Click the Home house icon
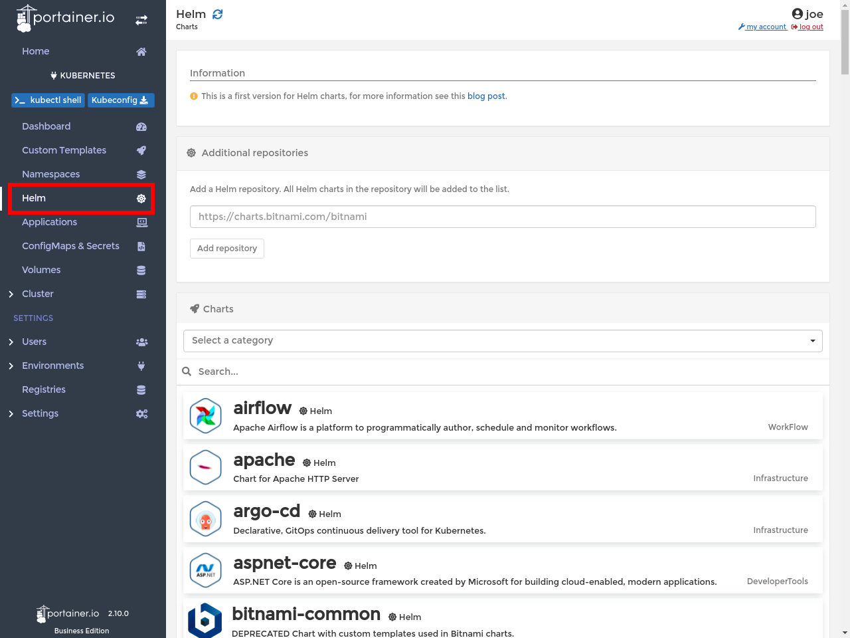This screenshot has width=850, height=638. [141, 52]
